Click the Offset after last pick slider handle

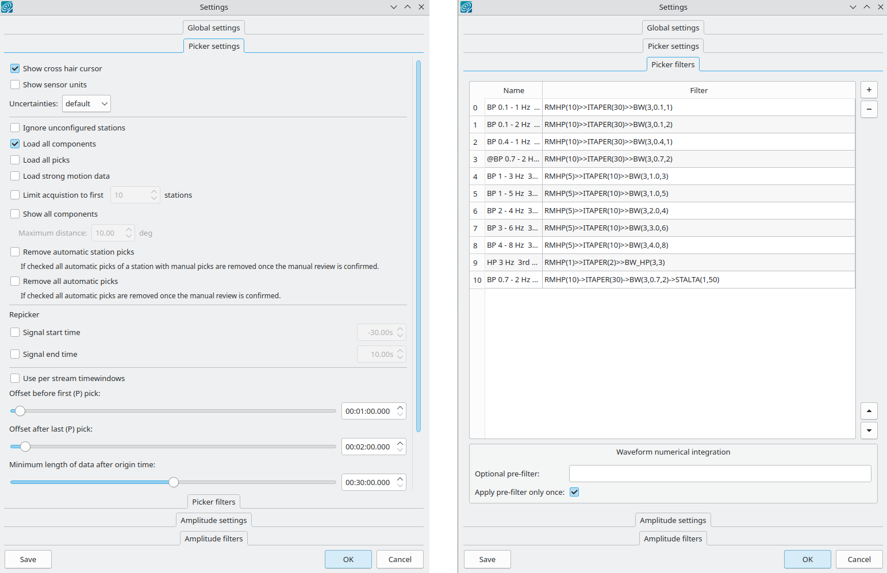pos(25,447)
